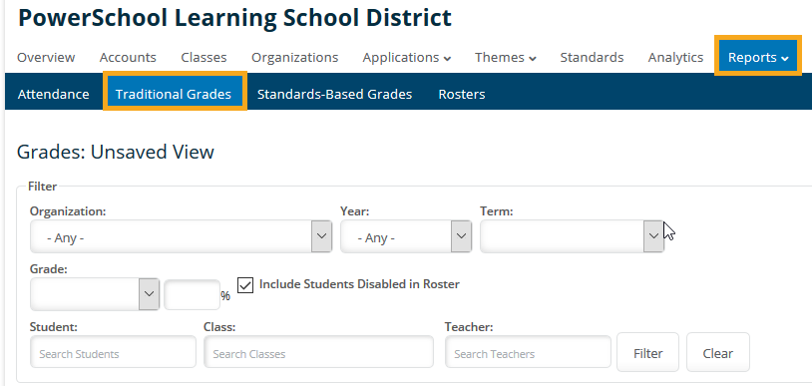Click the Search Students field
Screen dimensions: 812x386
(x=113, y=351)
